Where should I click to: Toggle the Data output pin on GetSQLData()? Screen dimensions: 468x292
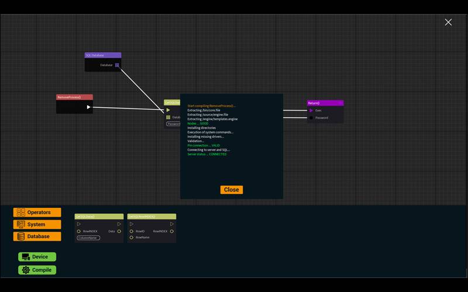click(119, 231)
